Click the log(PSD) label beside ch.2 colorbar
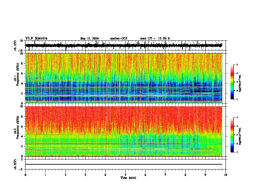This screenshot has height=196, width=254. [240, 136]
